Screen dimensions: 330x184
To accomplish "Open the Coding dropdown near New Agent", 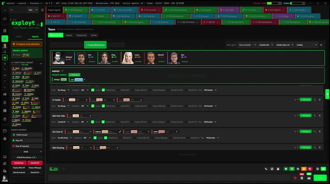I will [x=306, y=45].
